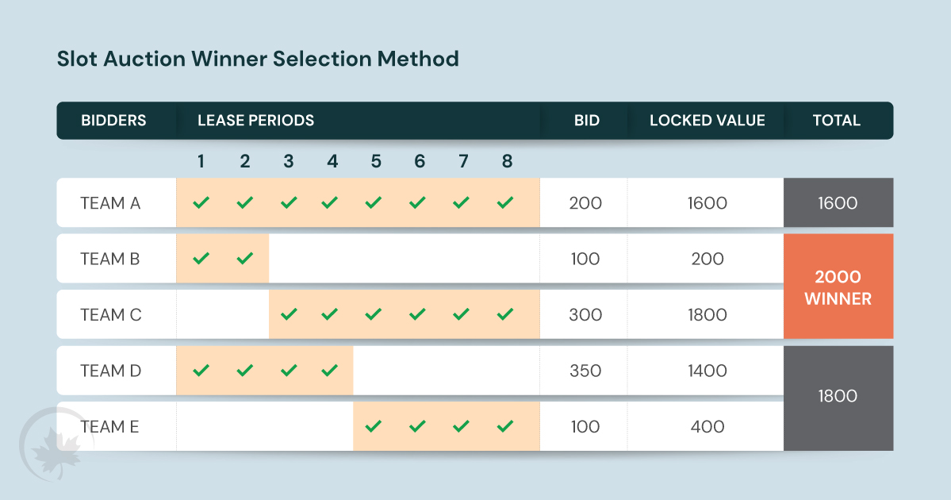Click the gray 1600 total cell
This screenshot has width=951, height=500.
click(x=838, y=203)
